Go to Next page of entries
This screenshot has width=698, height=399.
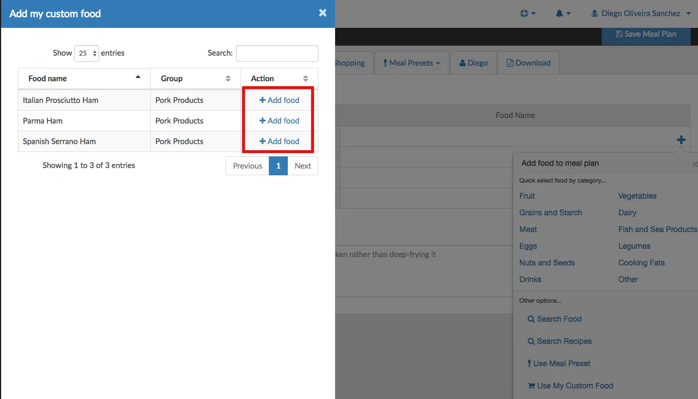pyautogui.click(x=303, y=166)
